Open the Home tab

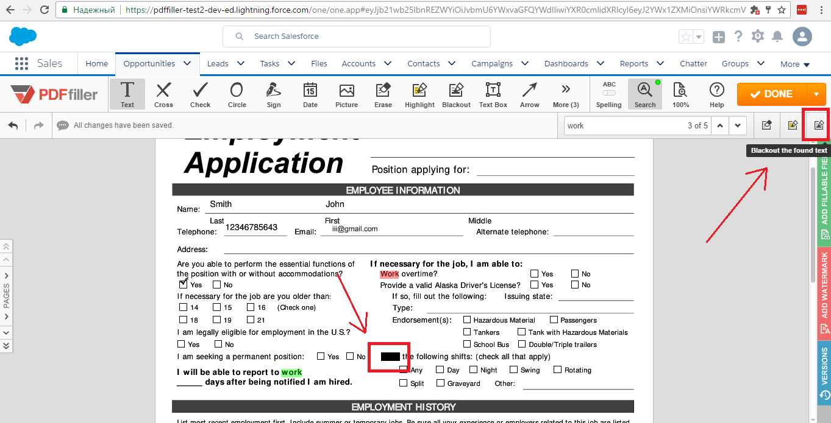point(96,63)
